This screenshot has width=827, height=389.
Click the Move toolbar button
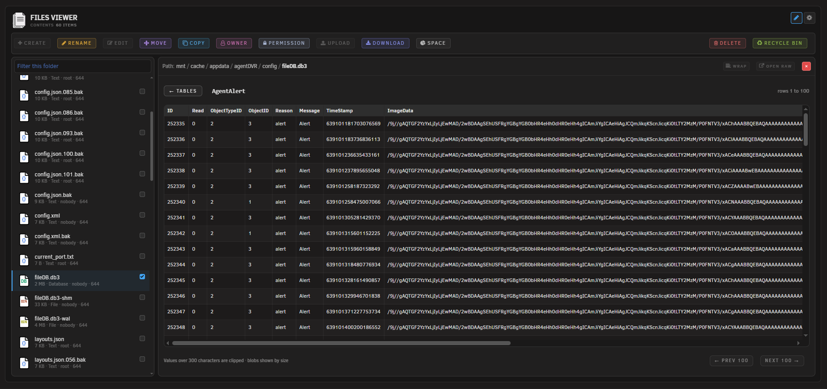click(x=155, y=43)
